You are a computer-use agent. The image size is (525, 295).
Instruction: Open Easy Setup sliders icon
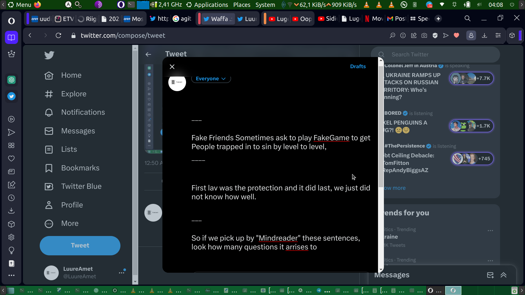click(498, 35)
